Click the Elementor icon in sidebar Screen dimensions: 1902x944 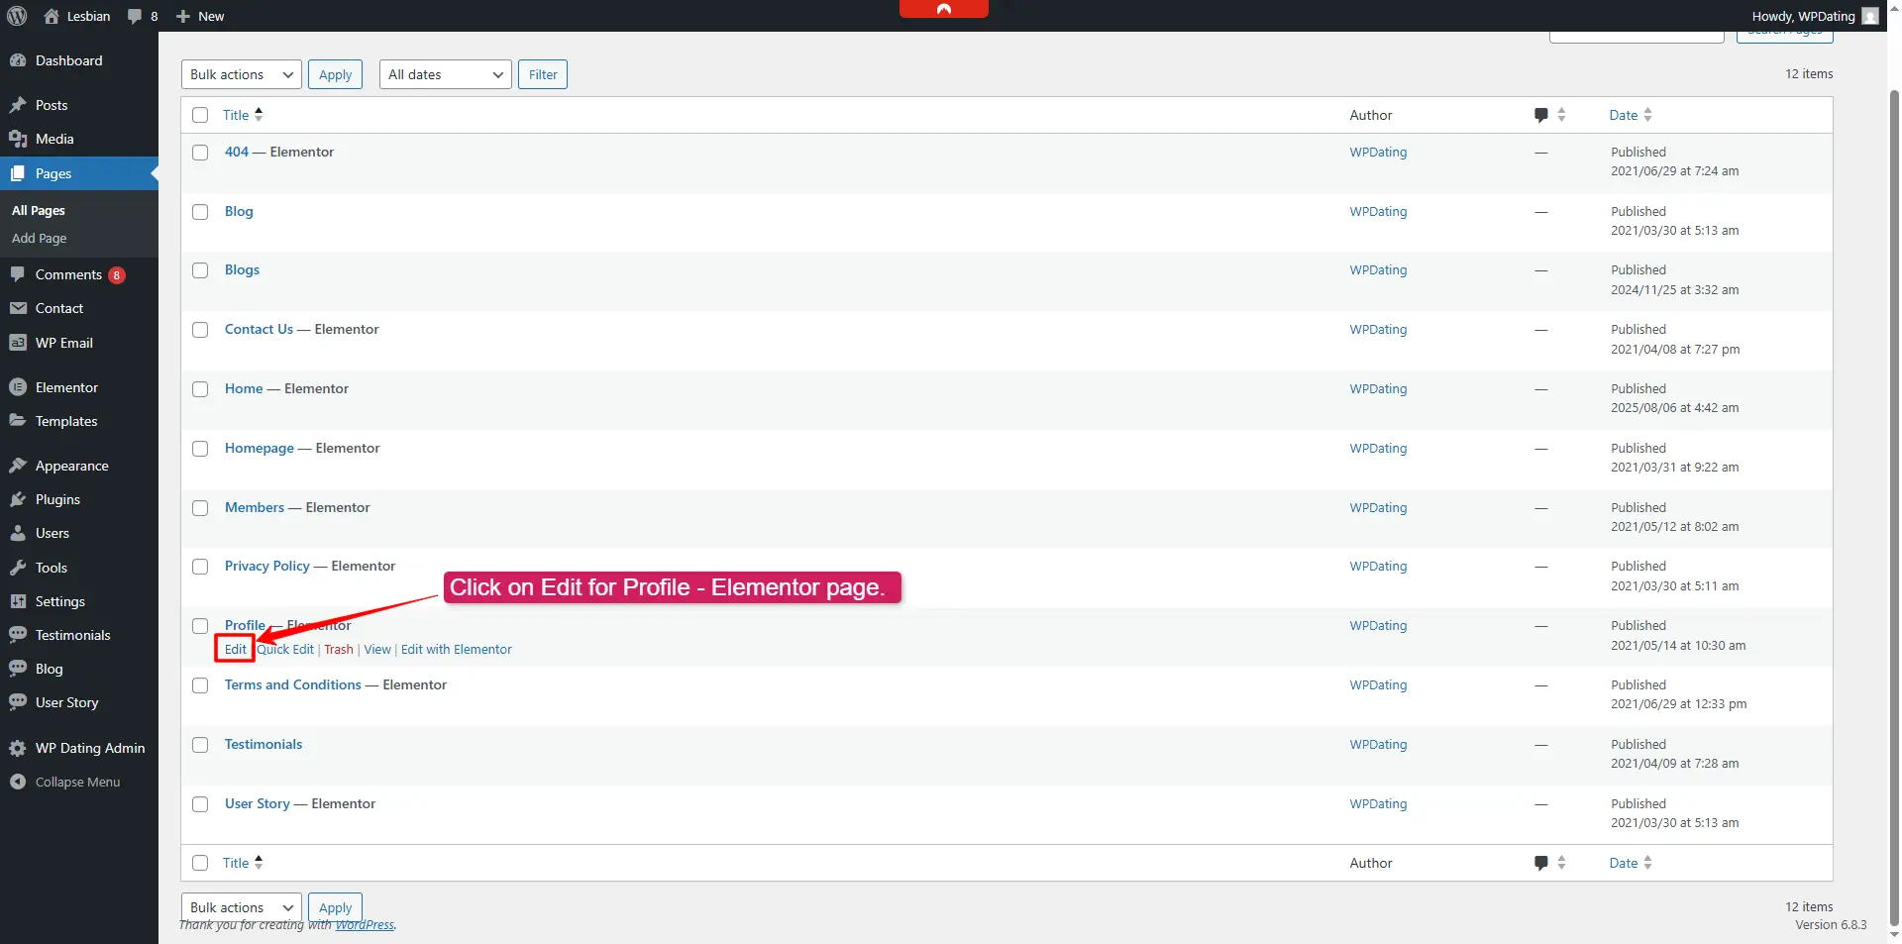[18, 387]
